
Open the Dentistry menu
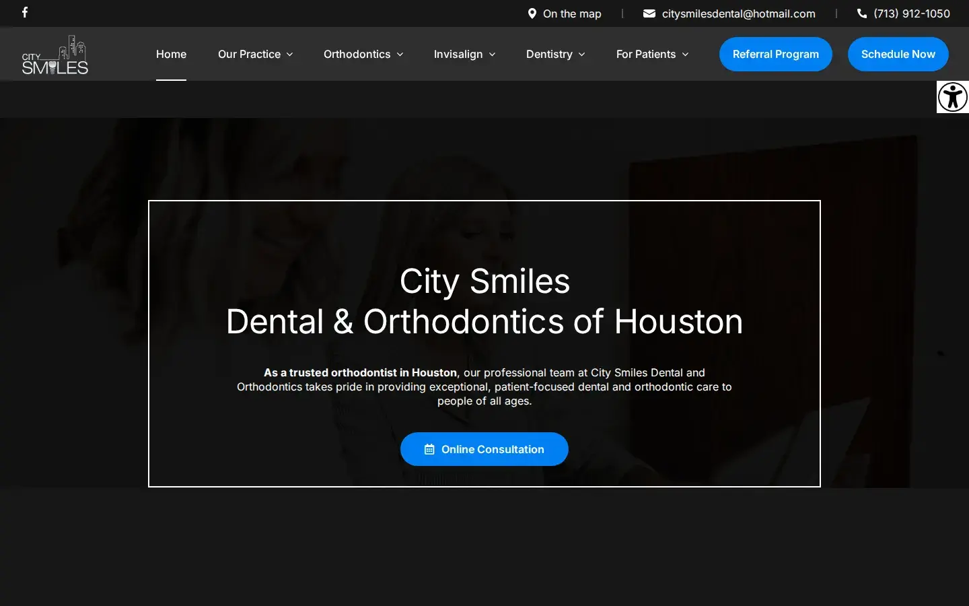[549, 54]
